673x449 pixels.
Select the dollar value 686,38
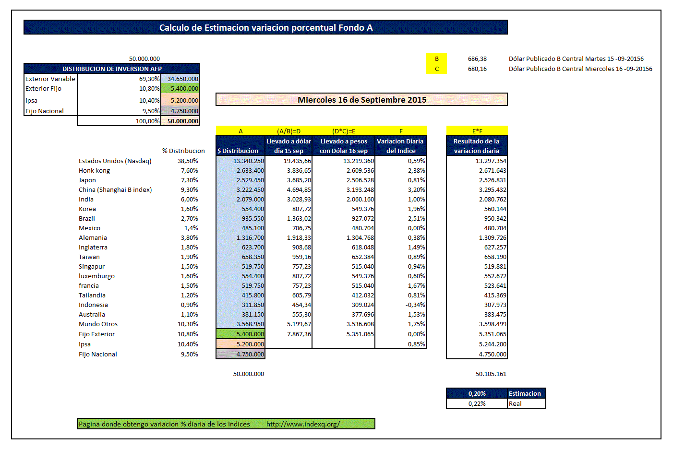click(x=477, y=59)
